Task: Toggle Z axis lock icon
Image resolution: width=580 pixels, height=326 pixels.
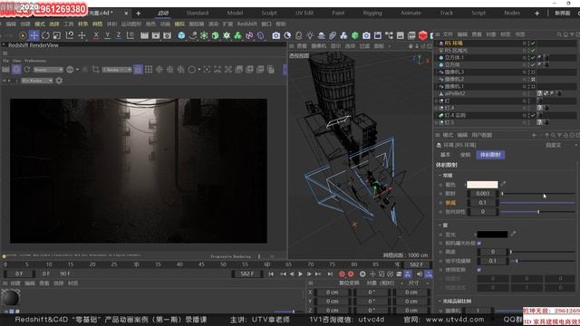Action: [119, 35]
